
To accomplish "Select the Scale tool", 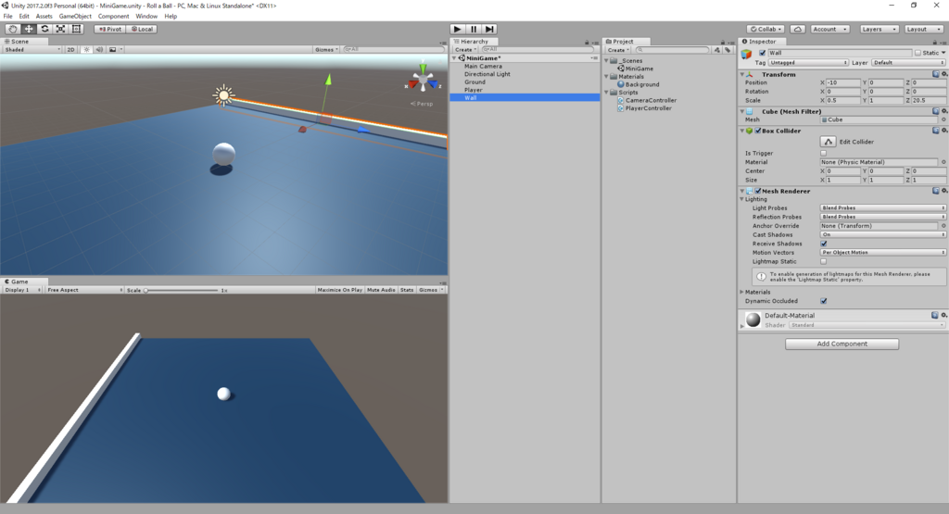I will tap(60, 29).
